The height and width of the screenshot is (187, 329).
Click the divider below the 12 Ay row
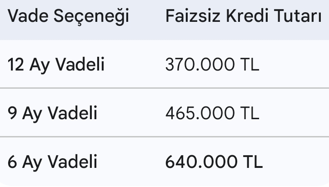164,88
